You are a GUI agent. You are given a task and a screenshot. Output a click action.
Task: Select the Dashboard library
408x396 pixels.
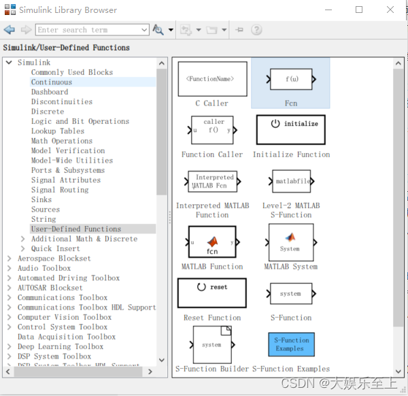tap(50, 92)
